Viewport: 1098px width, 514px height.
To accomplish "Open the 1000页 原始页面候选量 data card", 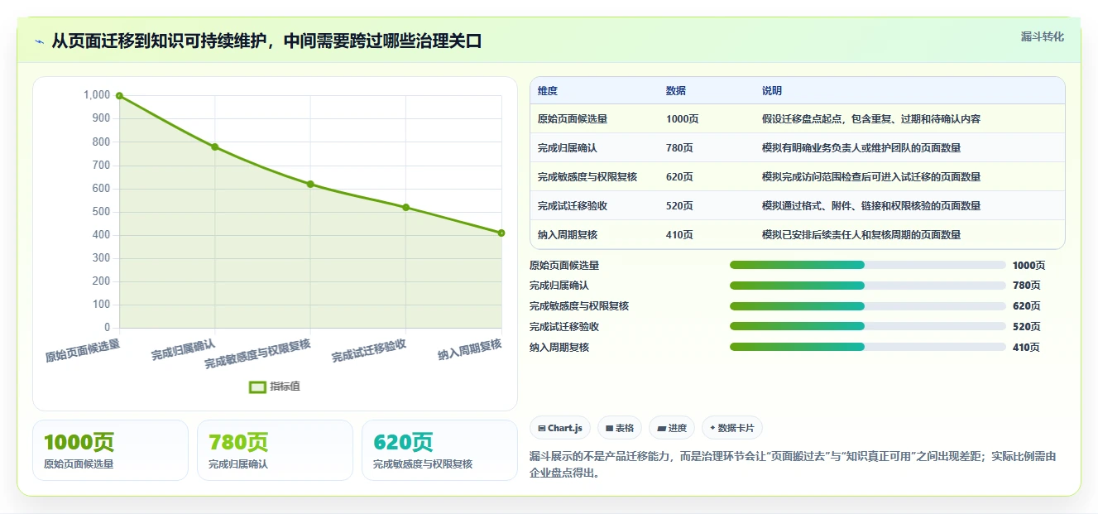I will 110,450.
